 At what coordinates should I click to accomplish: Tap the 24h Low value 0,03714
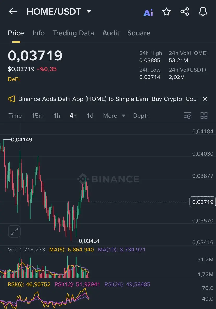point(150,77)
